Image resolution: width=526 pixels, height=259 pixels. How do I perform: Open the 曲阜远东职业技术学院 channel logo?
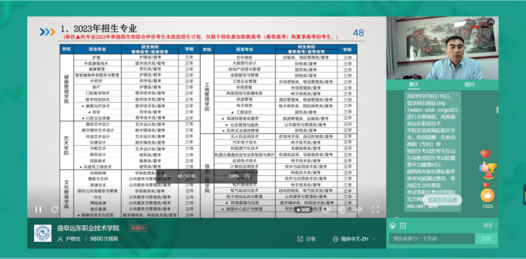pos(43,234)
